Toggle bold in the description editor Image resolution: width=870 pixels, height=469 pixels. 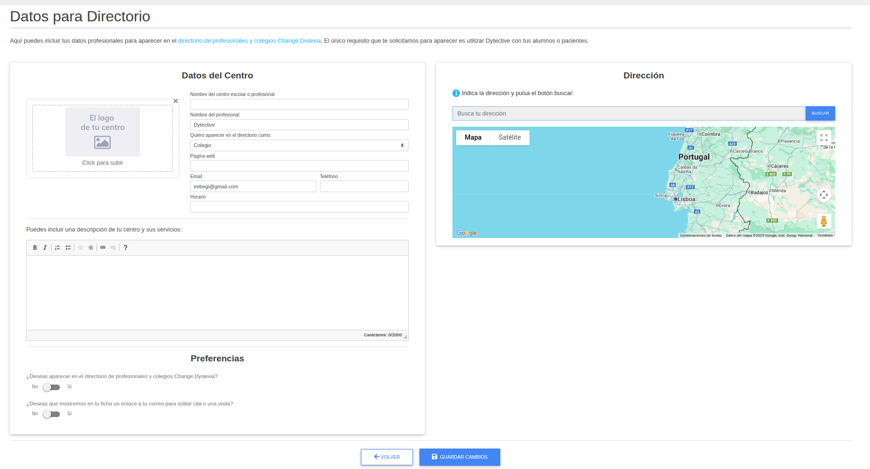point(35,248)
